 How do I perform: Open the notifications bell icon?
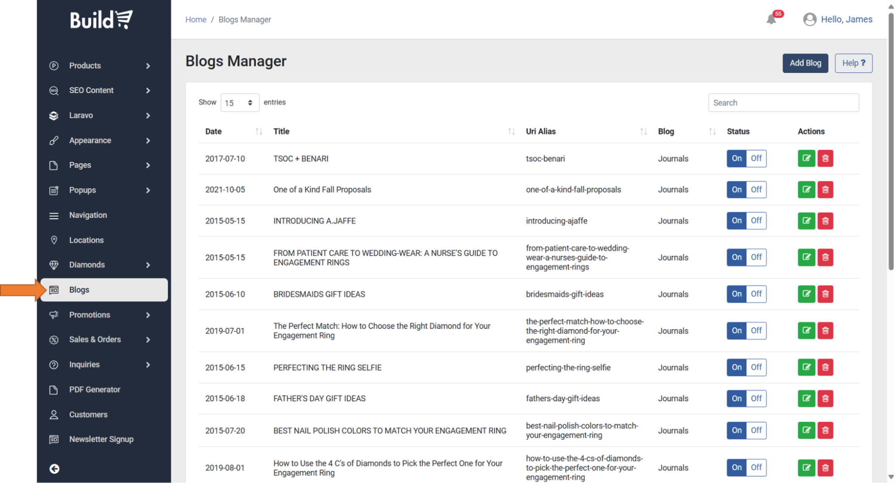click(x=771, y=19)
